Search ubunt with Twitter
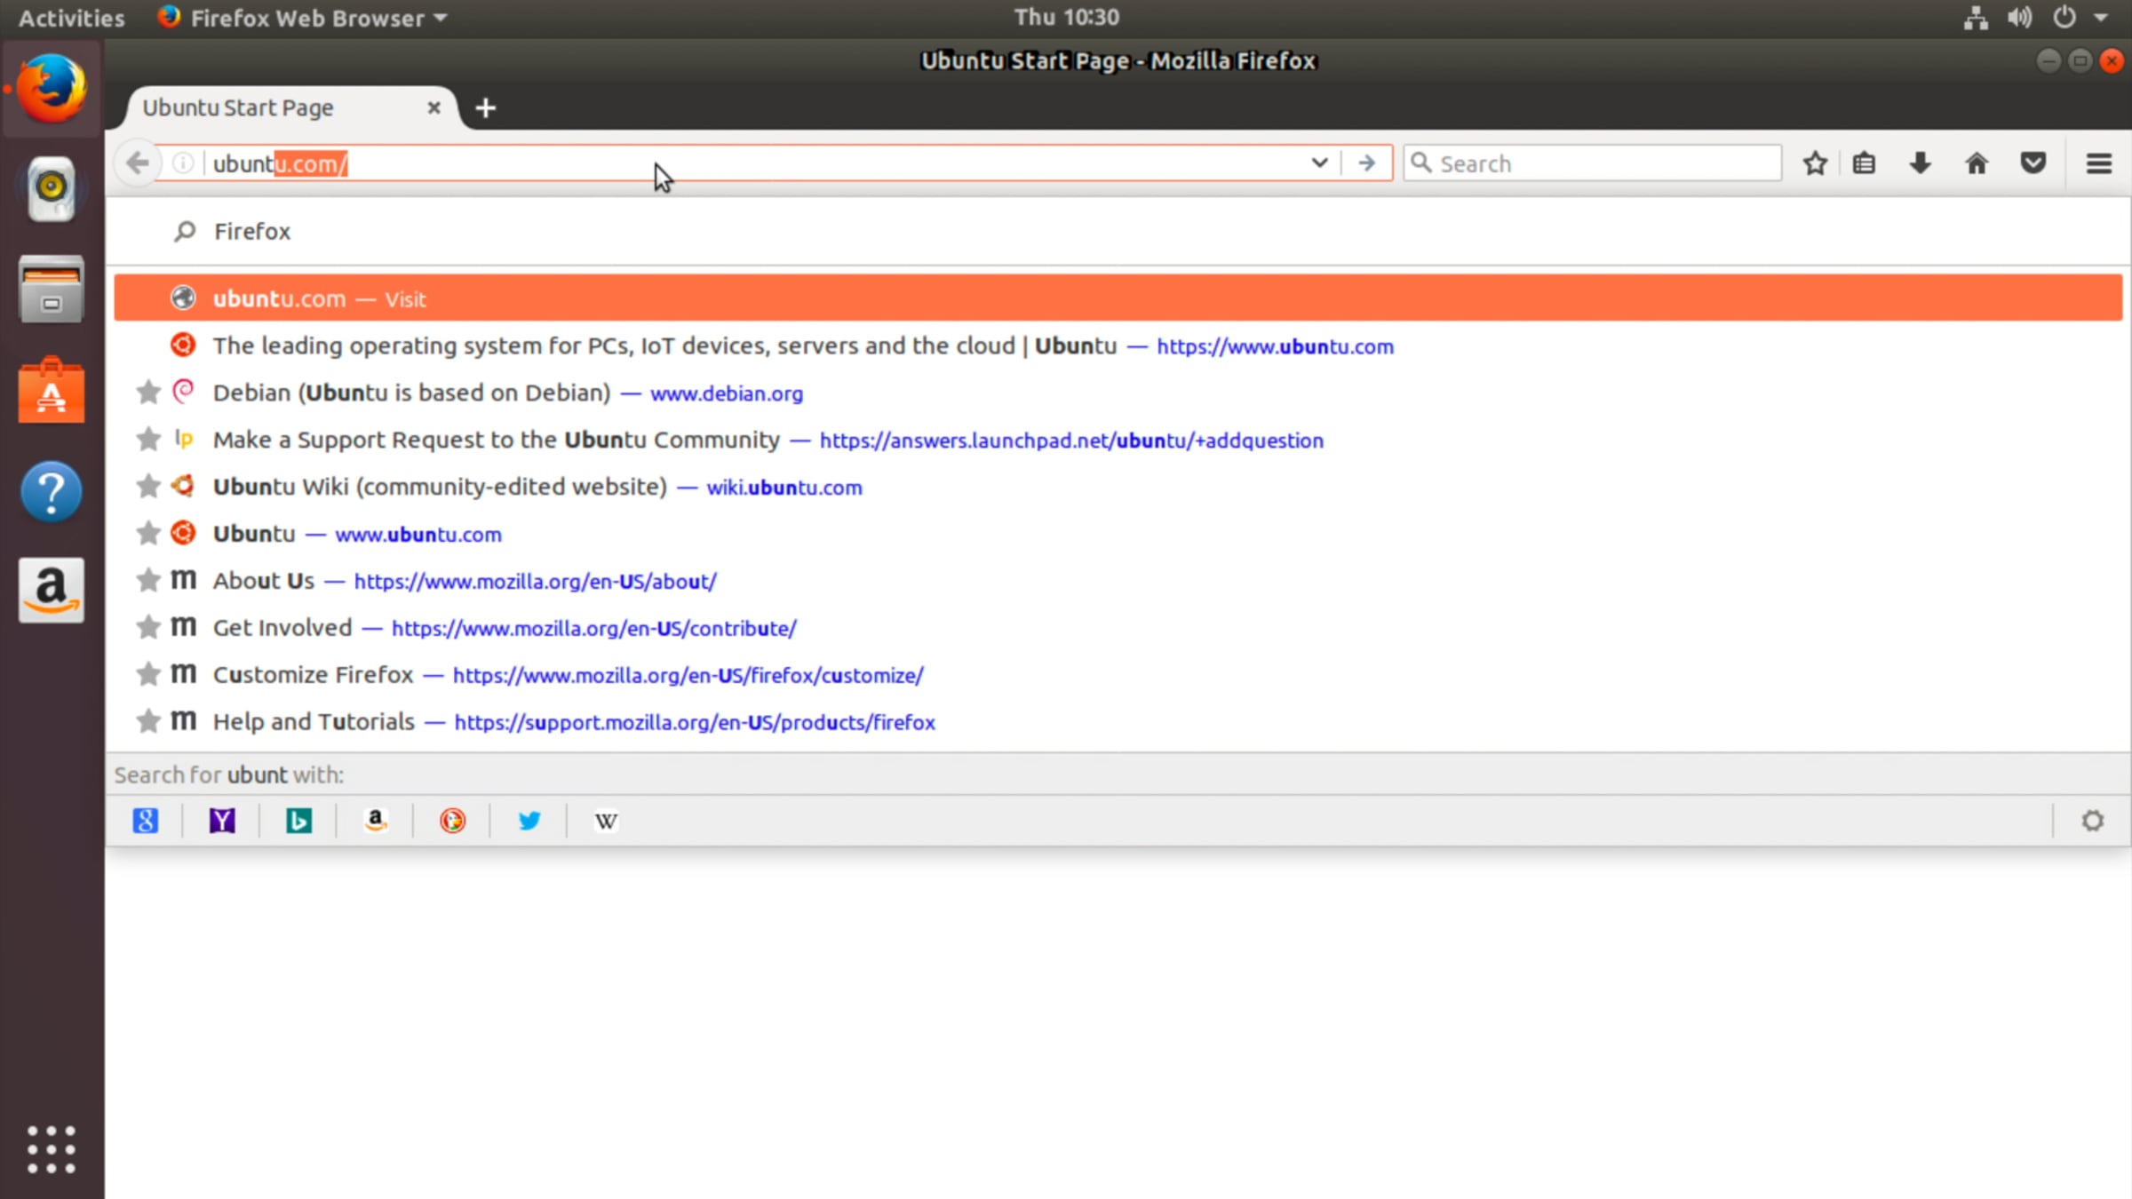Screen dimensions: 2132x1199 (x=529, y=821)
